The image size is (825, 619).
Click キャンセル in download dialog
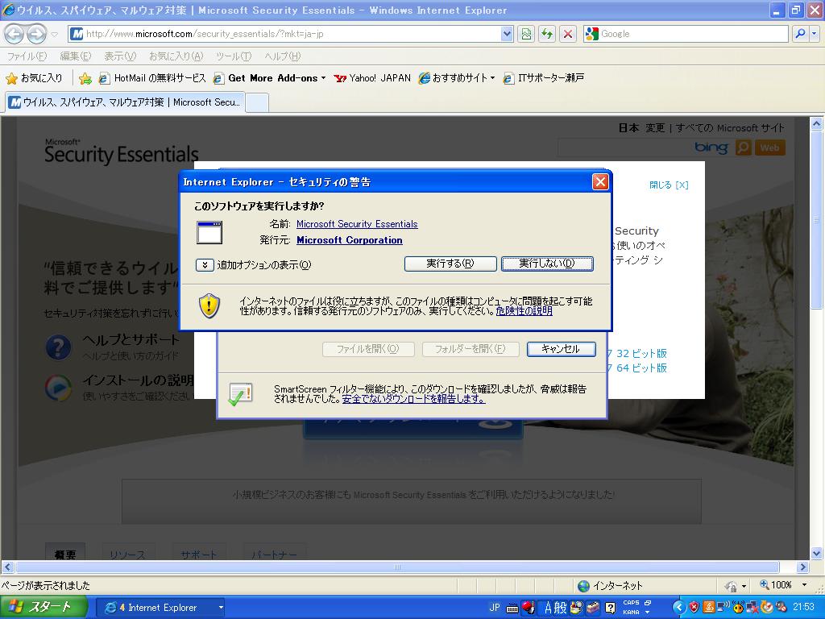562,349
